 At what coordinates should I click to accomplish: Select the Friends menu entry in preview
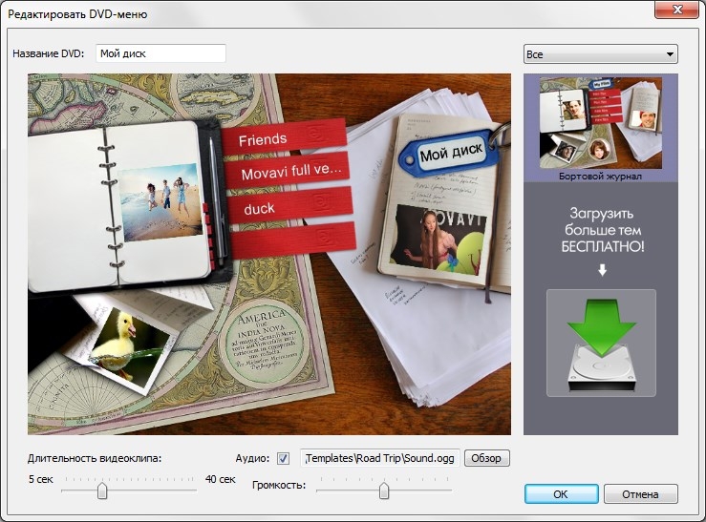(284, 137)
